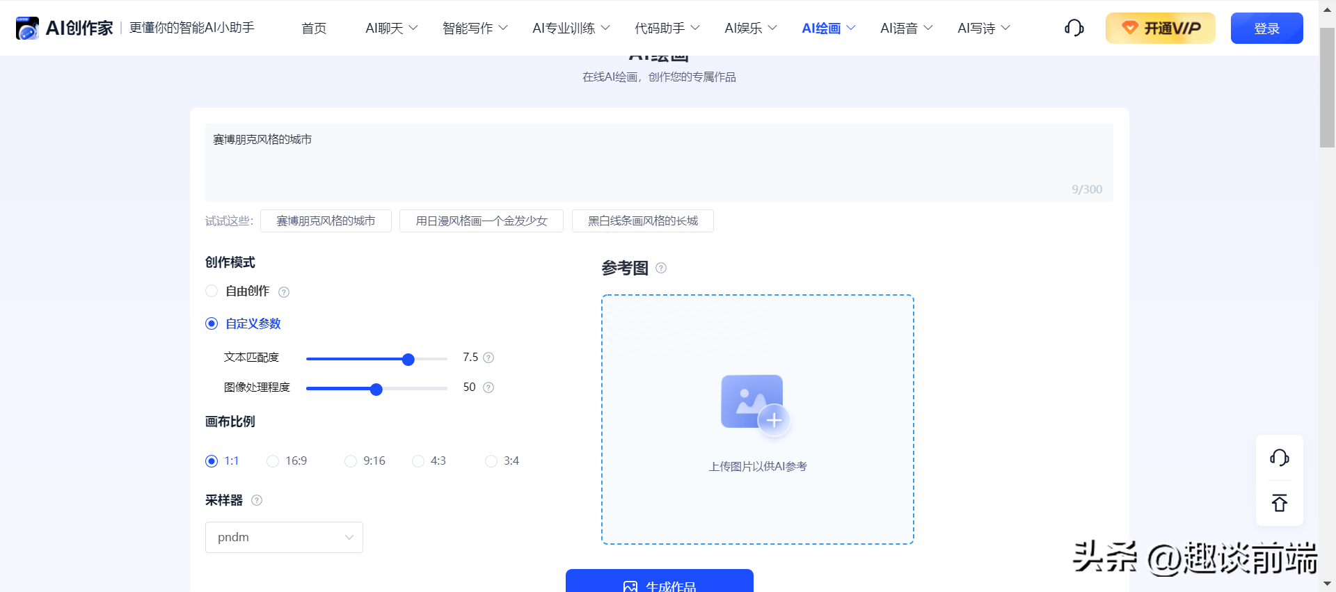The image size is (1336, 592).
Task: Click help icon next to 参考图
Action: [661, 268]
